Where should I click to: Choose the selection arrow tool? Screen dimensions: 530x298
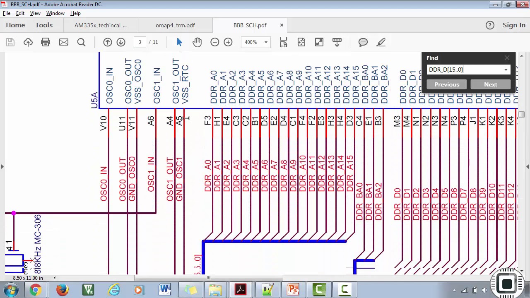pos(179,42)
